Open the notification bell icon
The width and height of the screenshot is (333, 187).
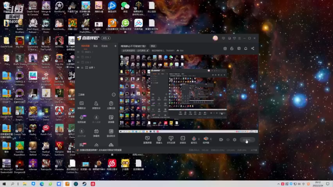coord(246,49)
